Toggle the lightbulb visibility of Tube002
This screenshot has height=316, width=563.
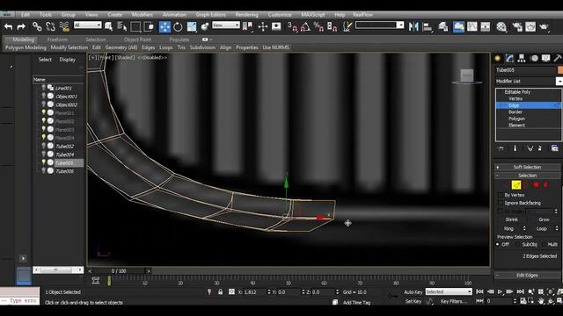point(44,146)
